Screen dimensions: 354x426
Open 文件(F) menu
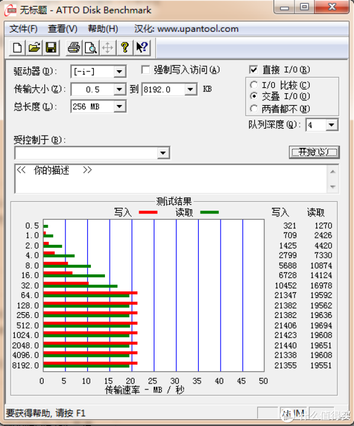point(24,29)
